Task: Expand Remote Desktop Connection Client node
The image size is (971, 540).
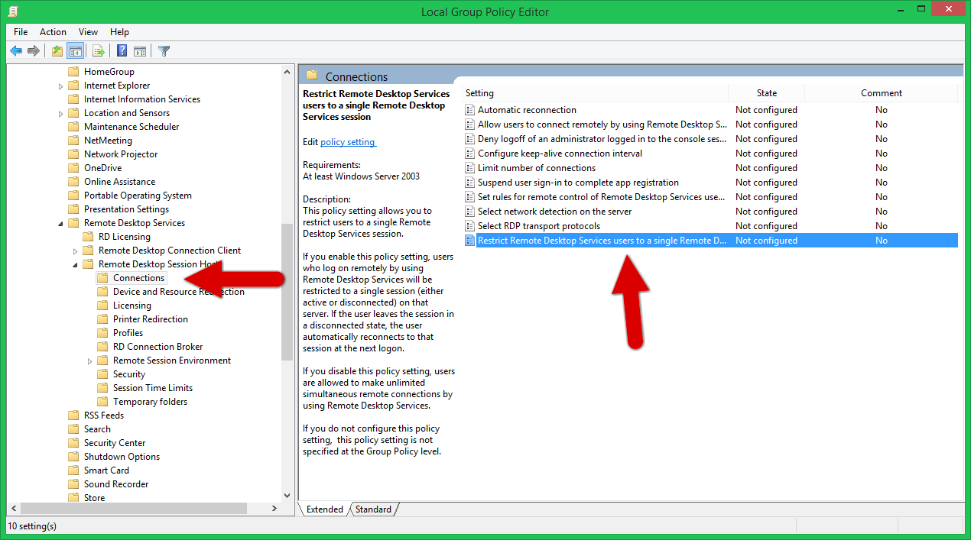Action: coord(76,251)
